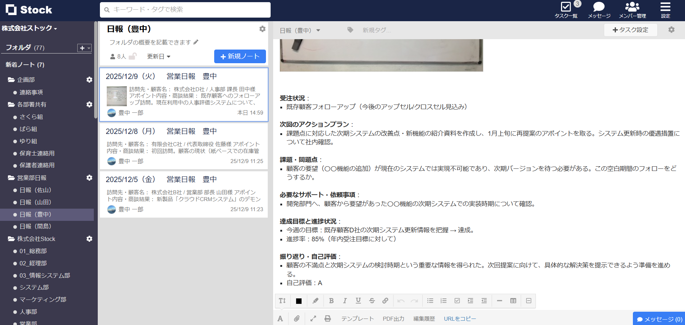This screenshot has height=325, width=685.
Task: Insert a checkbox list item
Action: [x=457, y=301]
